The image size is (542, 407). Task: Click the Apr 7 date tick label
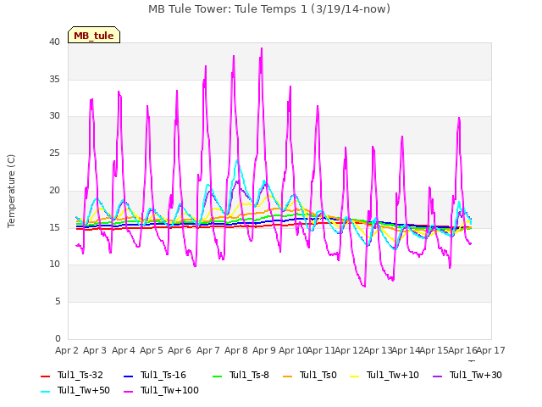208,350
